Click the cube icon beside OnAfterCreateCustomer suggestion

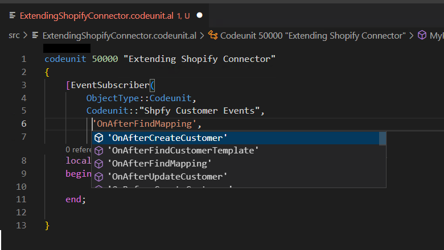99,138
